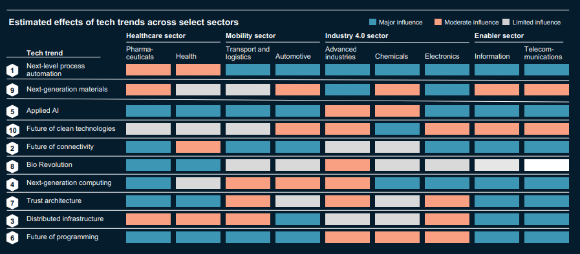
Task: Select the 'Telecommunications' column header
Action: [543, 53]
